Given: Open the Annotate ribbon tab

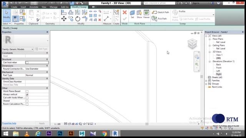Looking at the screenshot, I should 34,7.
